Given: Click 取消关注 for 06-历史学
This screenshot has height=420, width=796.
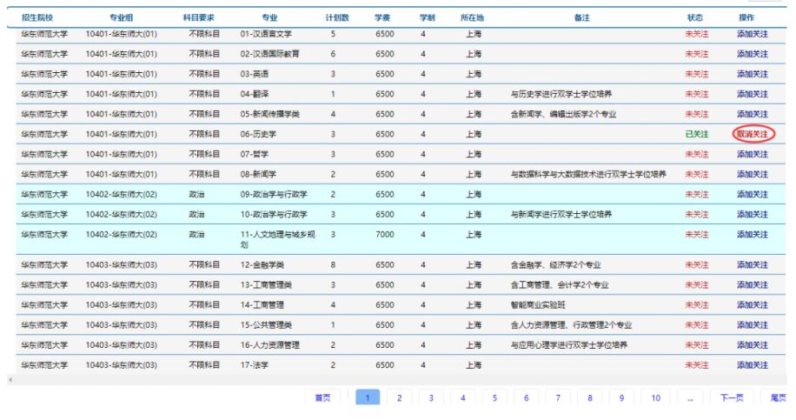Looking at the screenshot, I should (x=753, y=134).
